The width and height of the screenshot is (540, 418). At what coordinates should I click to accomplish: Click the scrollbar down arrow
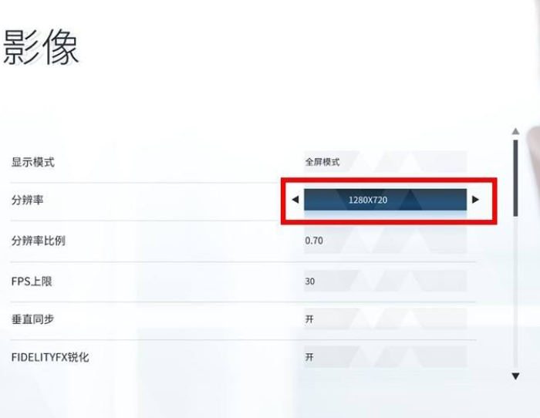515,376
